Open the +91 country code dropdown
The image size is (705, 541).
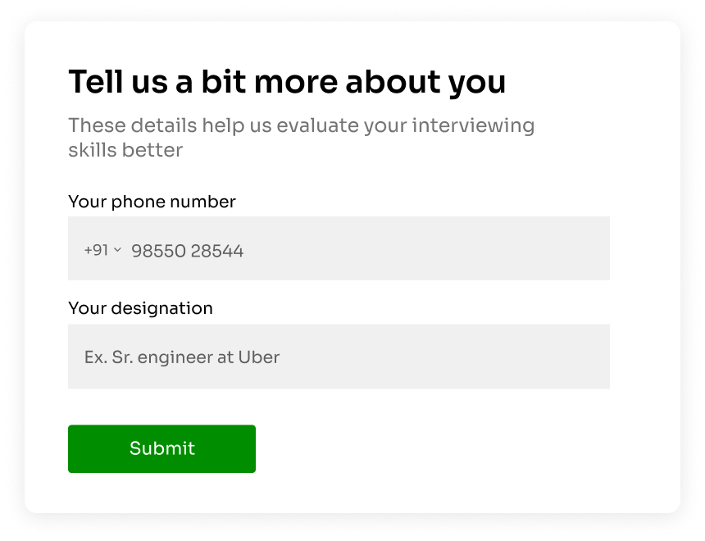coord(103,250)
